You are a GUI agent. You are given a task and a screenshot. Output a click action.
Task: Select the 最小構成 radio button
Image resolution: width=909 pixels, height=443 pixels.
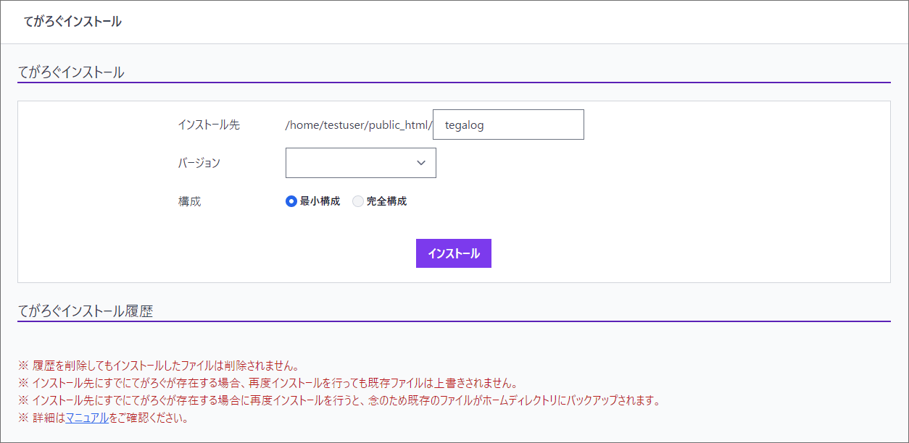(291, 201)
